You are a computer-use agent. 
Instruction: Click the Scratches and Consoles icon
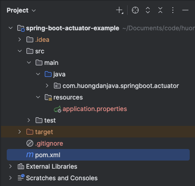(21, 177)
